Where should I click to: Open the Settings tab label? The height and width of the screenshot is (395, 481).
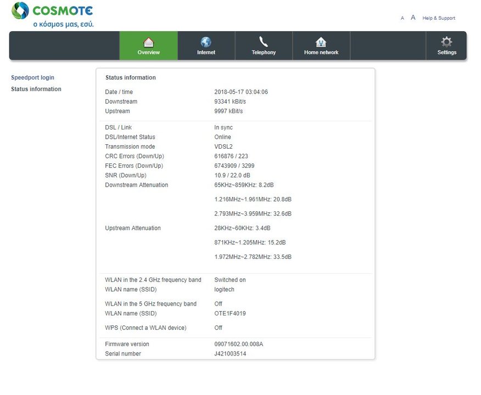click(x=446, y=53)
